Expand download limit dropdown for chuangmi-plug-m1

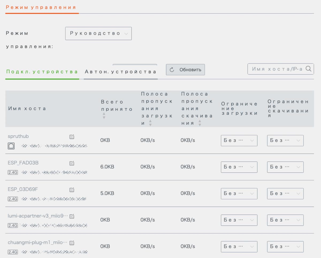(285, 247)
